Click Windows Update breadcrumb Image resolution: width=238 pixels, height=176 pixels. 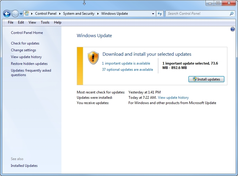pos(115,14)
